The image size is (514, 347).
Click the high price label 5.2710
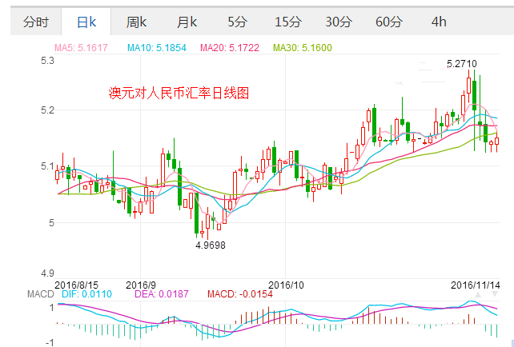(462, 64)
